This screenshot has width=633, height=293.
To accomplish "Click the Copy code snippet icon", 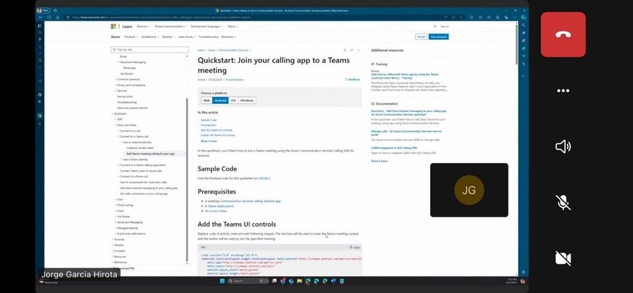I will 355,247.
